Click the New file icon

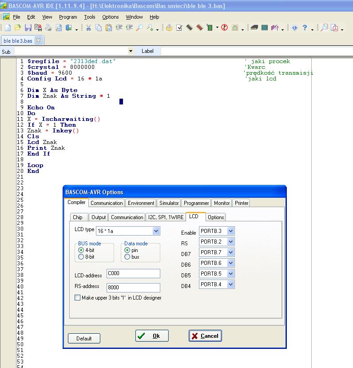pyautogui.click(x=8, y=28)
